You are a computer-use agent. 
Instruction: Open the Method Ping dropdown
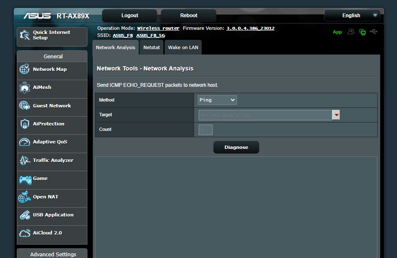217,100
